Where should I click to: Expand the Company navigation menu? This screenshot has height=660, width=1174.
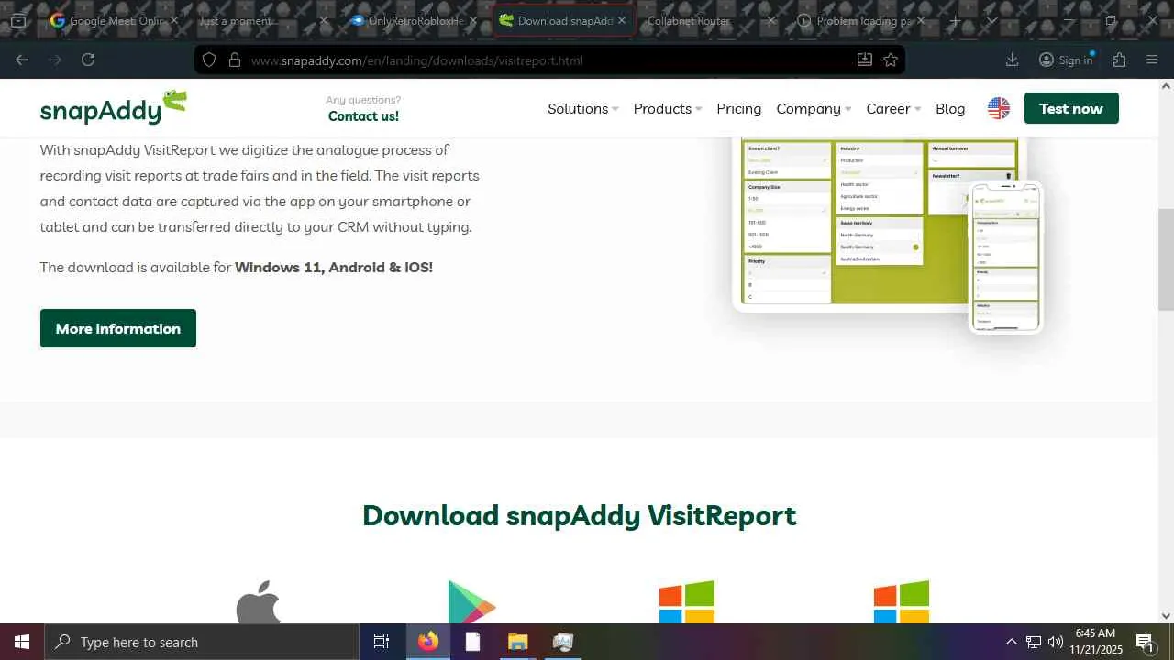tap(814, 108)
